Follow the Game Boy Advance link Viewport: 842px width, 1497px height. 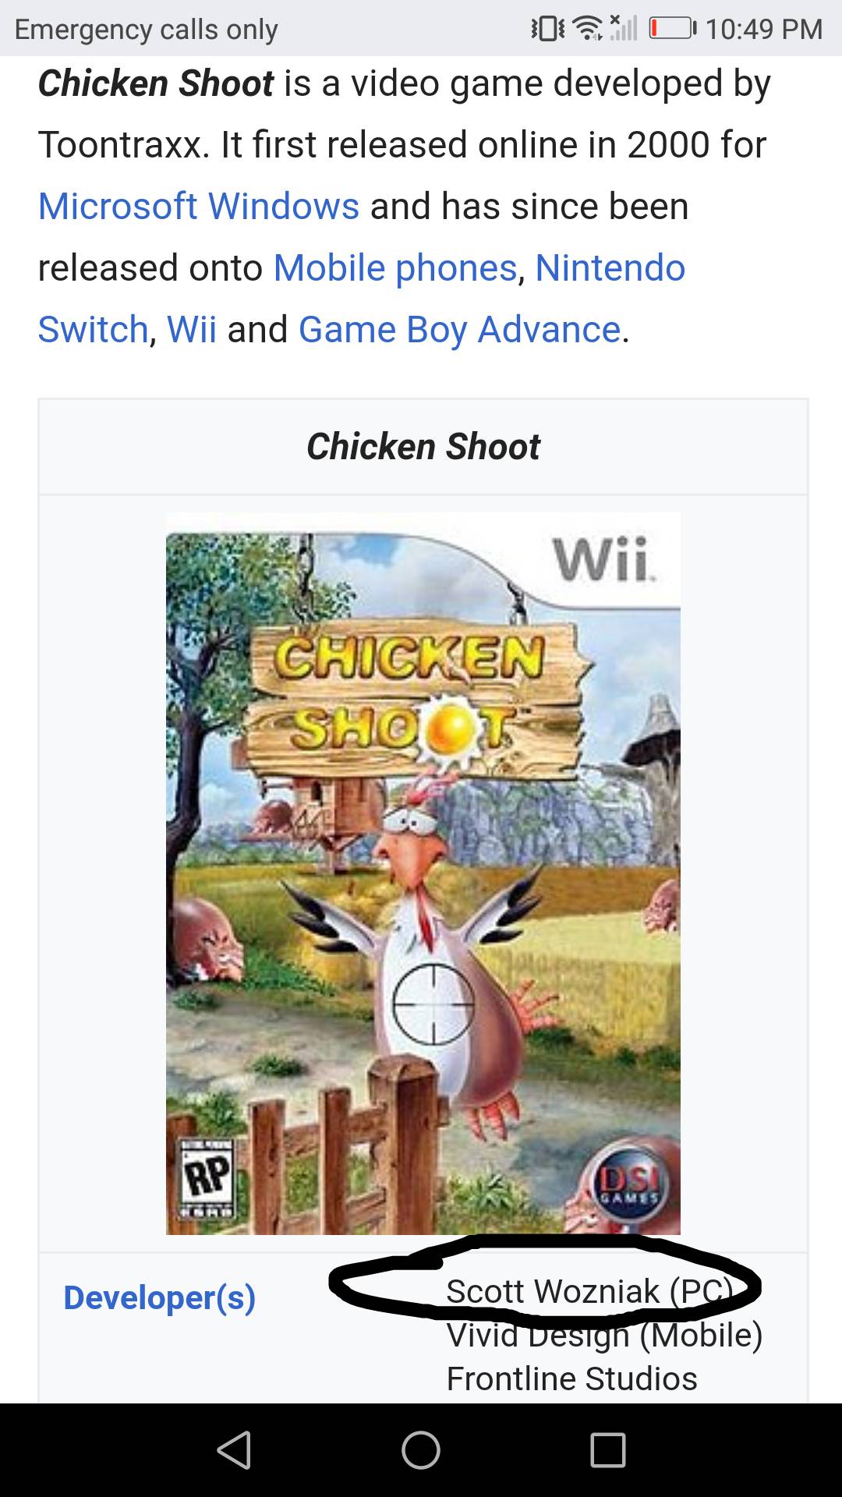pyautogui.click(x=459, y=330)
